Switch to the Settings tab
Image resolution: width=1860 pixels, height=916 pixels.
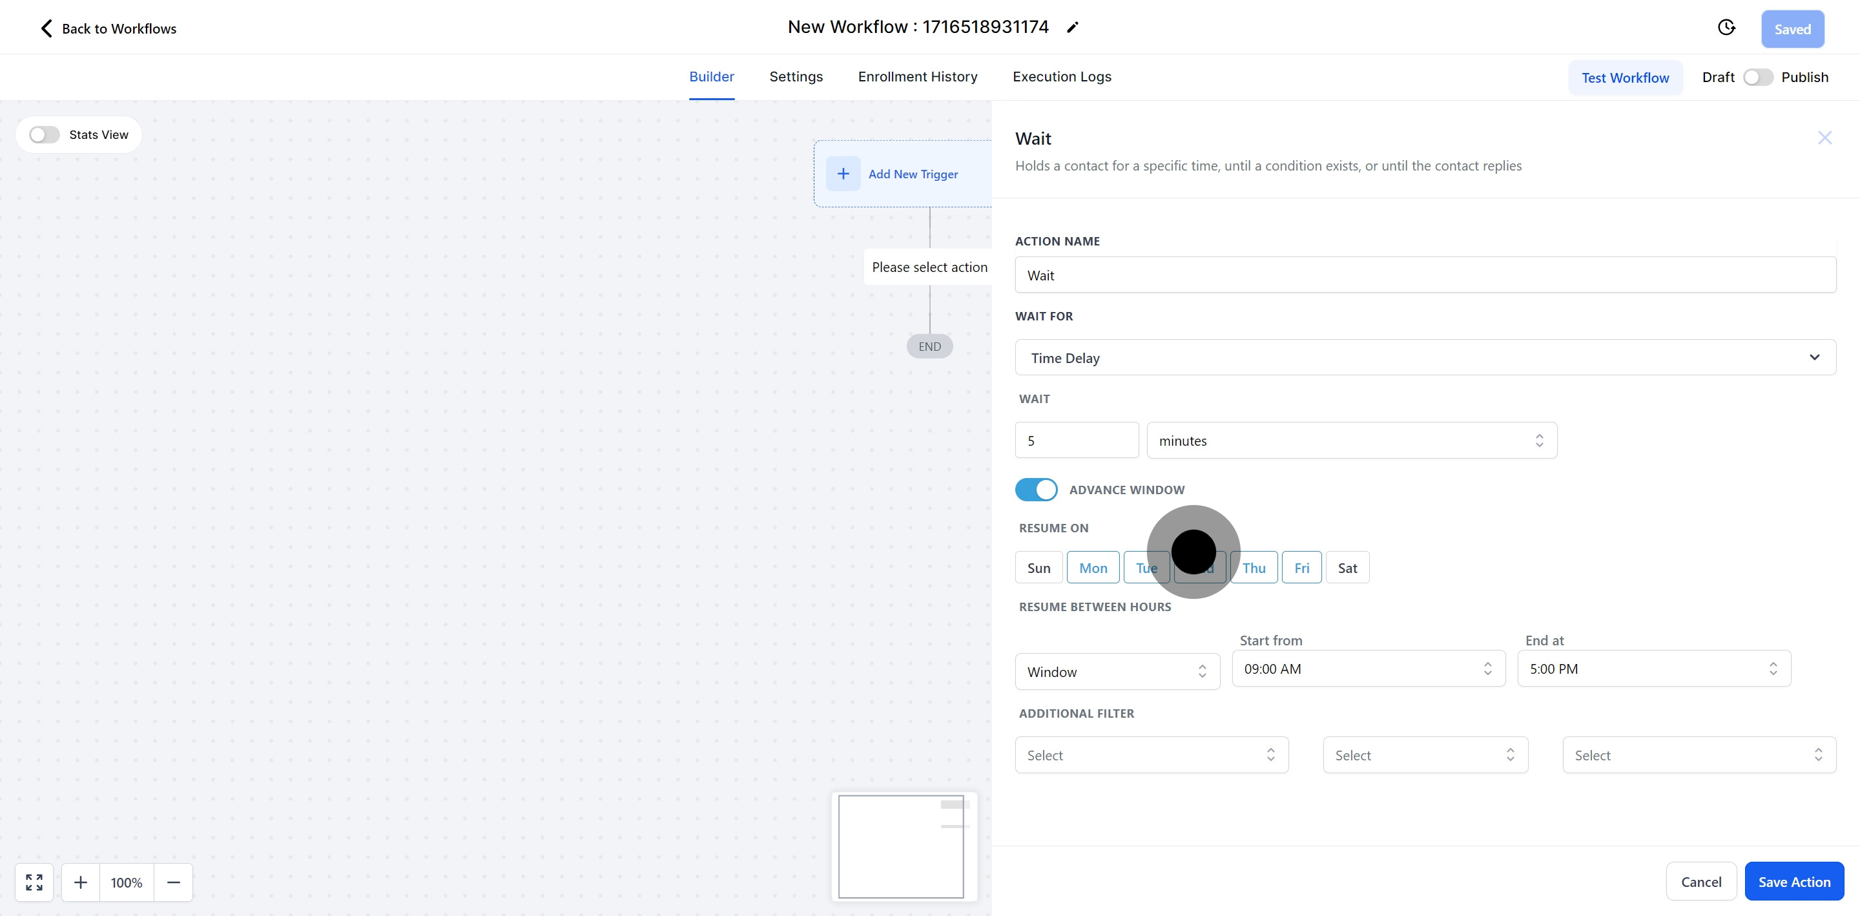tap(796, 77)
